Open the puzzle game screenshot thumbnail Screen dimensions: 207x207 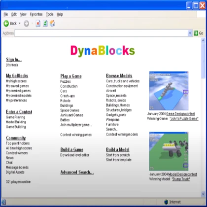point(169,91)
